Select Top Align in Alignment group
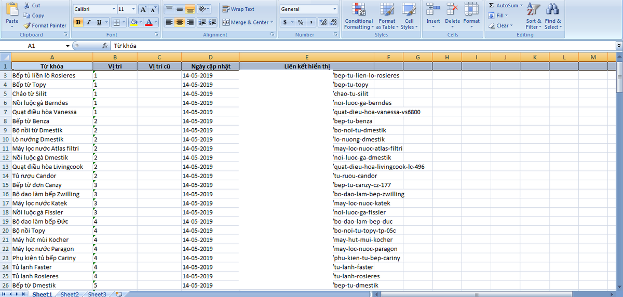The image size is (623, 297). [169, 9]
